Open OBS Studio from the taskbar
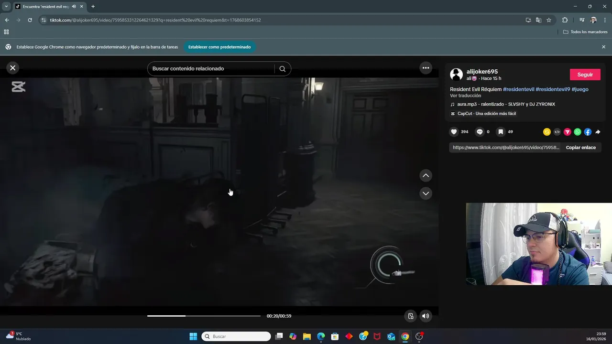The width and height of the screenshot is (612, 344). coord(419,336)
